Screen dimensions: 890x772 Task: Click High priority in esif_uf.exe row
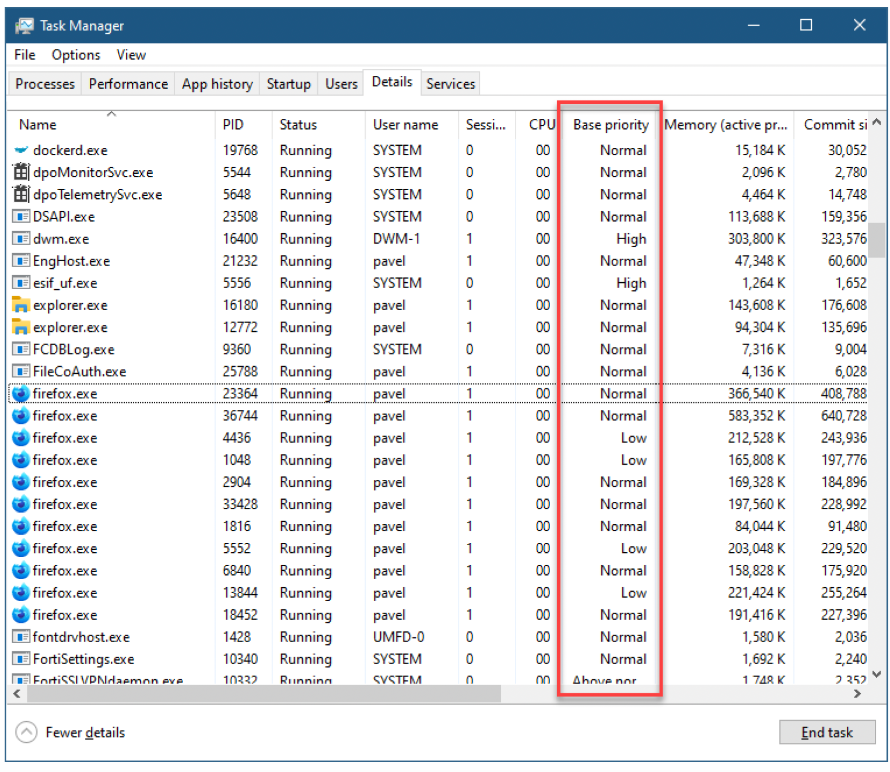tap(631, 283)
